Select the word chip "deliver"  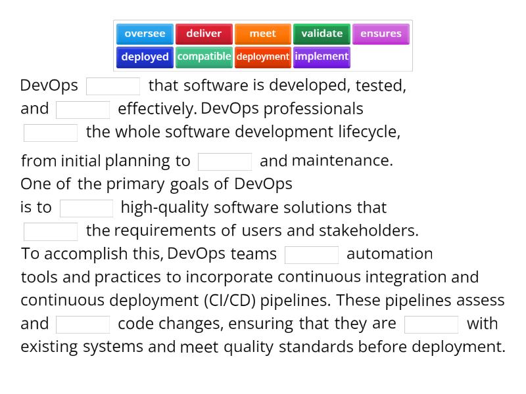(x=204, y=33)
